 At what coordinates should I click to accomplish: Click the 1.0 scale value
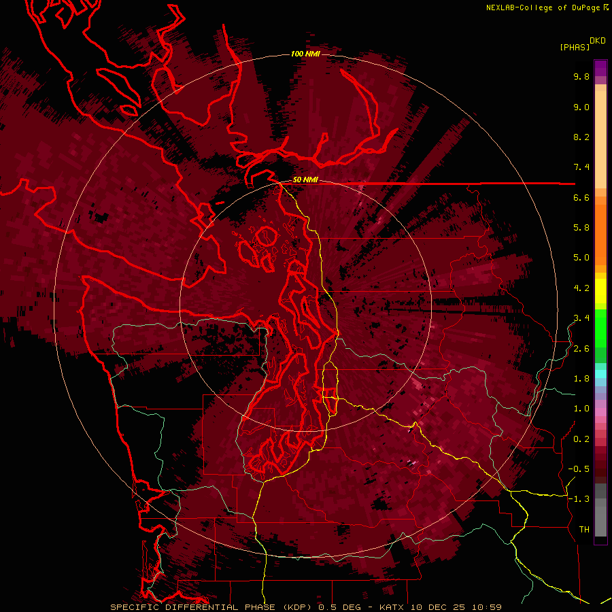pos(581,409)
